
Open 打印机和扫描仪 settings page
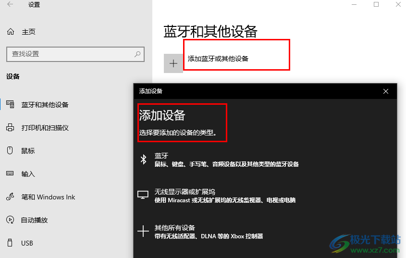(45, 128)
